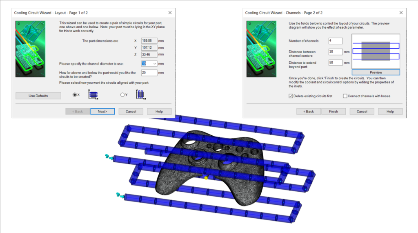Click the yellow injection point on controller
The image size is (418, 233).
tap(206, 178)
